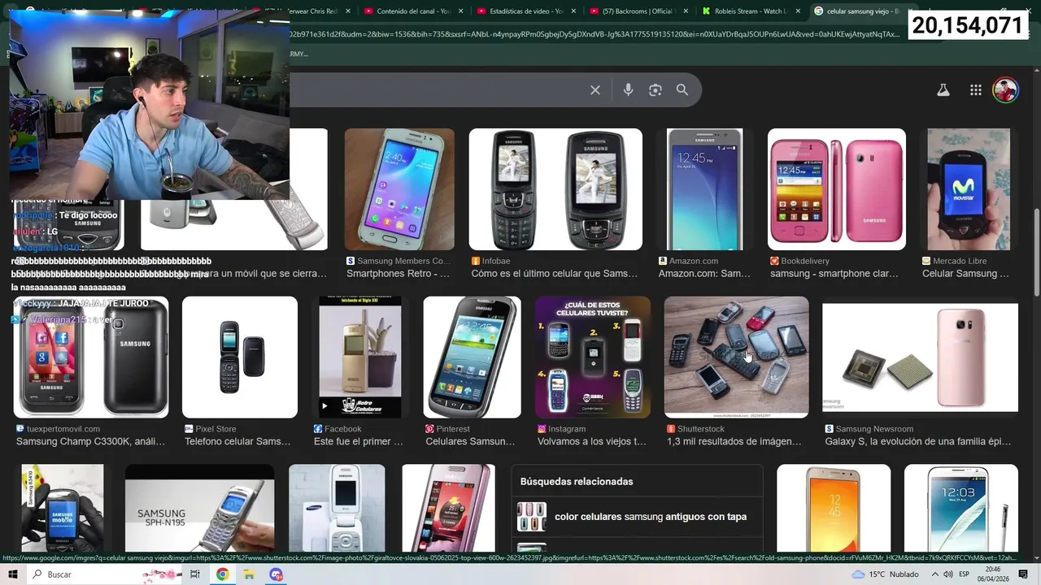Close the Contenido del canal tab
This screenshot has width=1041, height=585.
pos(461,11)
